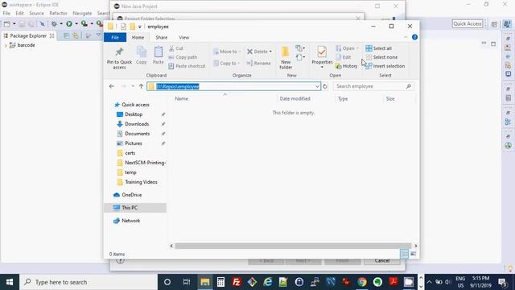Customize the Quick Access Toolbar arrow
This screenshot has width=515, height=290.
point(139,27)
